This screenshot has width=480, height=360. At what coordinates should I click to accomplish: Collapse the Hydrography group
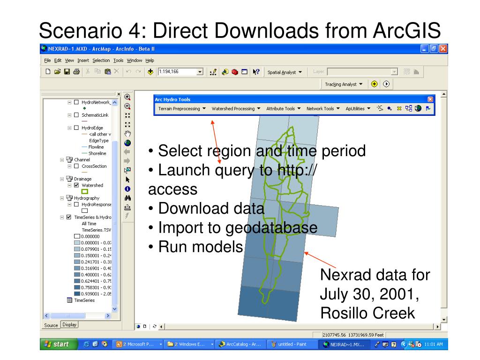pyautogui.click(x=62, y=198)
